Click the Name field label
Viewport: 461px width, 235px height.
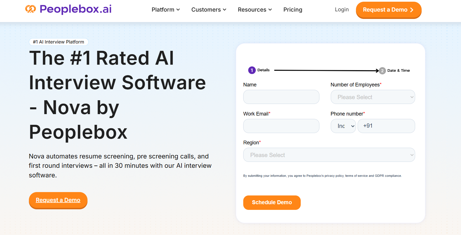point(250,85)
